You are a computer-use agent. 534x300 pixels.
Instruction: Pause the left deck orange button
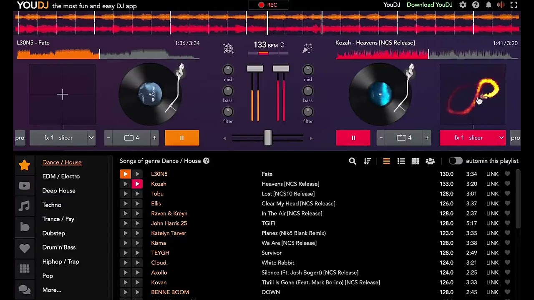click(x=182, y=138)
